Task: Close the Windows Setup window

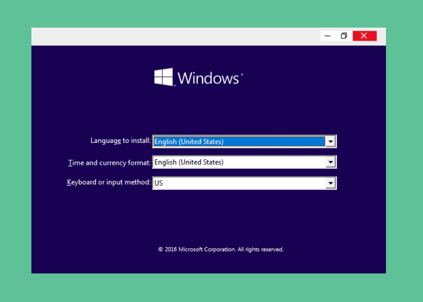Action: coord(364,36)
